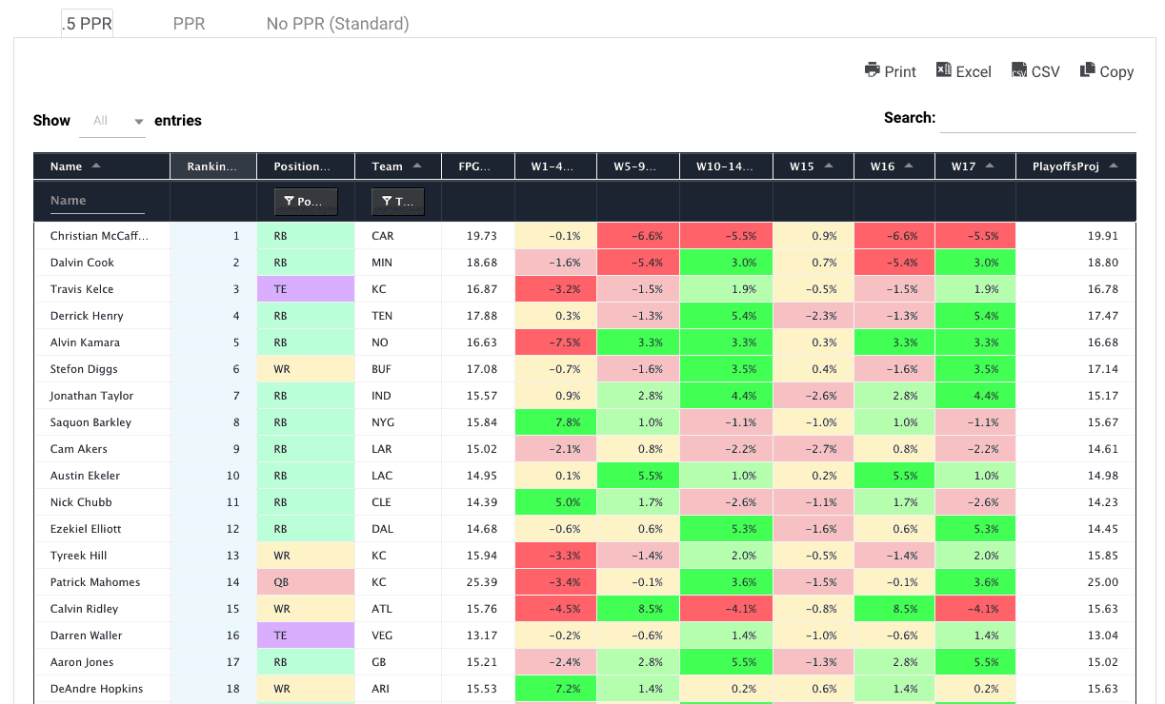This screenshot has height=704, width=1165.
Task: Sort by the W15 column header
Action: pos(813,166)
